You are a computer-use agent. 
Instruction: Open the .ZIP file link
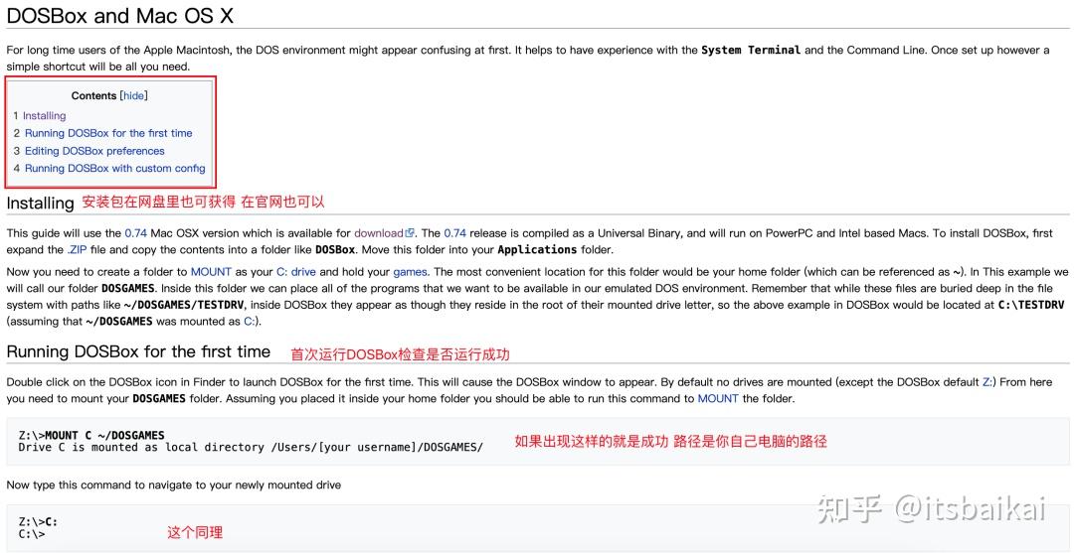(x=78, y=250)
